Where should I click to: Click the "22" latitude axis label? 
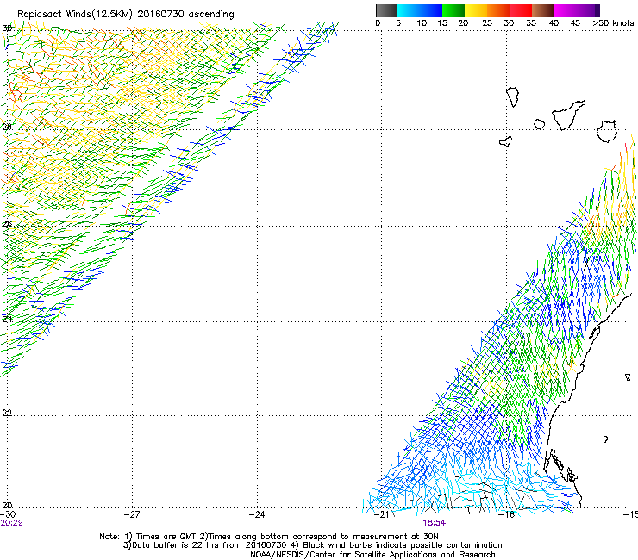[7, 414]
